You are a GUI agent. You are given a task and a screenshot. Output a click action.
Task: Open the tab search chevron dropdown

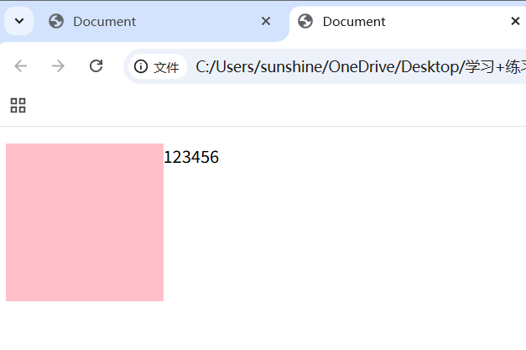18,21
